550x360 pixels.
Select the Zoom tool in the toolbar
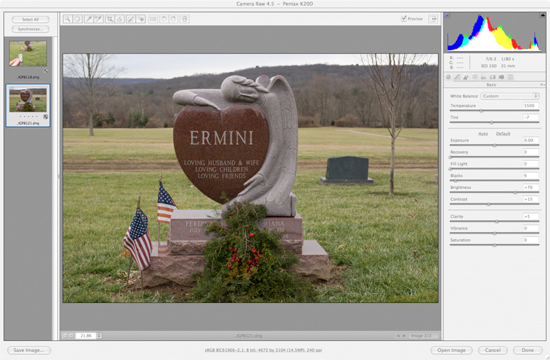[x=67, y=19]
